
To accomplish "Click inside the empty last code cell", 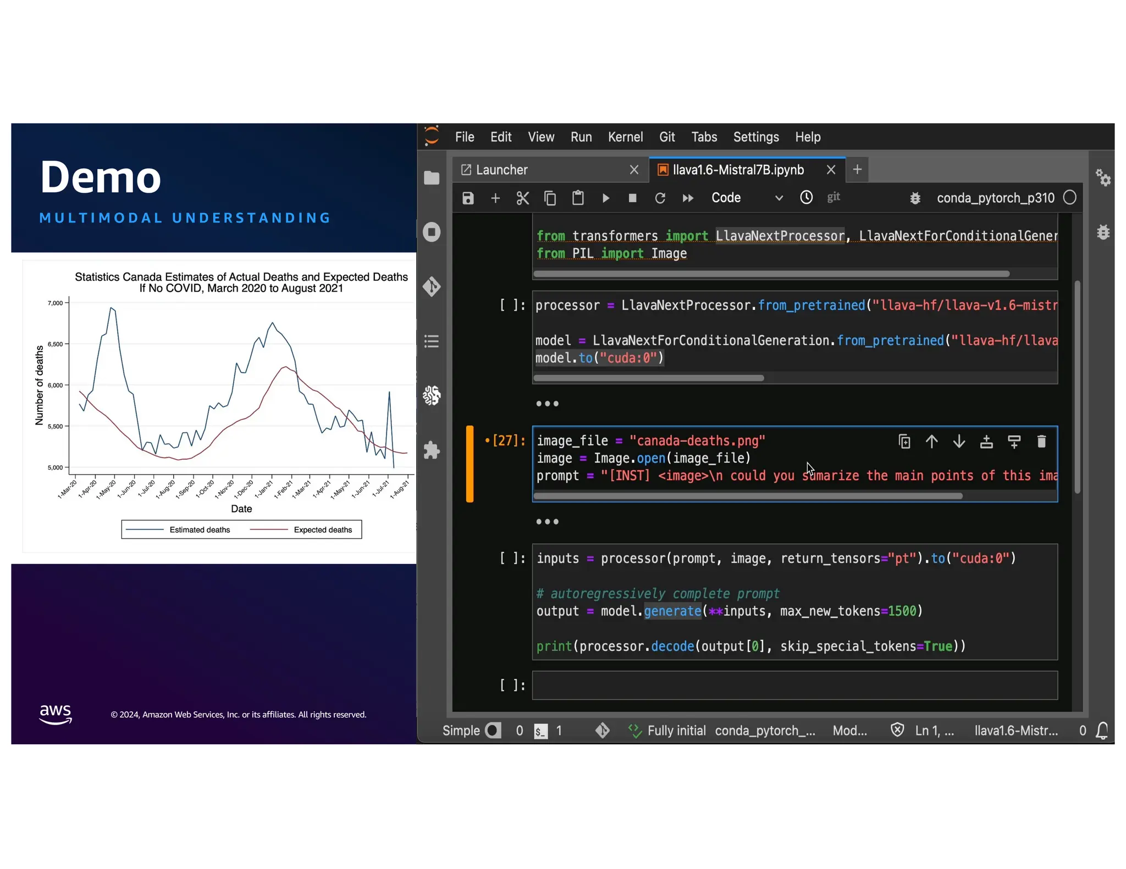I will click(794, 685).
